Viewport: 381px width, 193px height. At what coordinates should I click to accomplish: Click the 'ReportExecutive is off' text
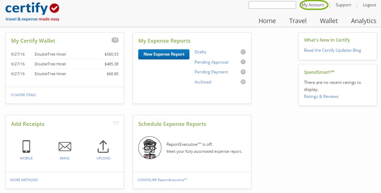coord(189,144)
